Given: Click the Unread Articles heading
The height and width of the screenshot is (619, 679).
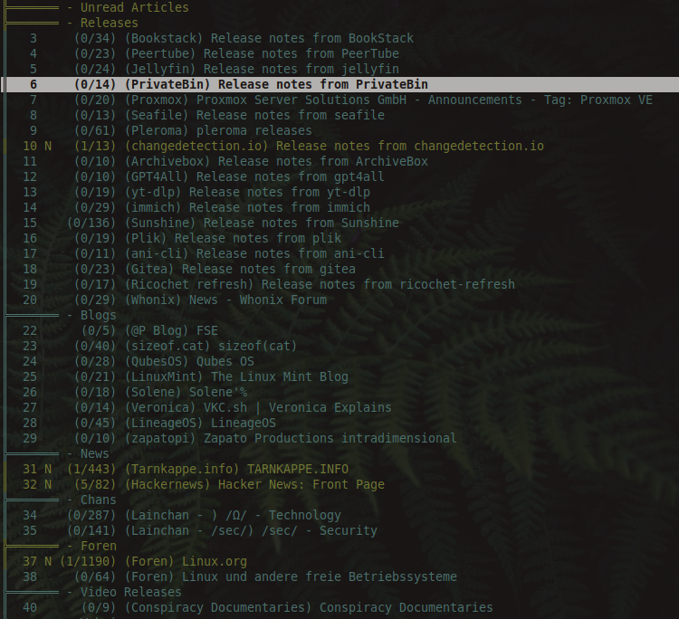Looking at the screenshot, I should coord(135,7).
